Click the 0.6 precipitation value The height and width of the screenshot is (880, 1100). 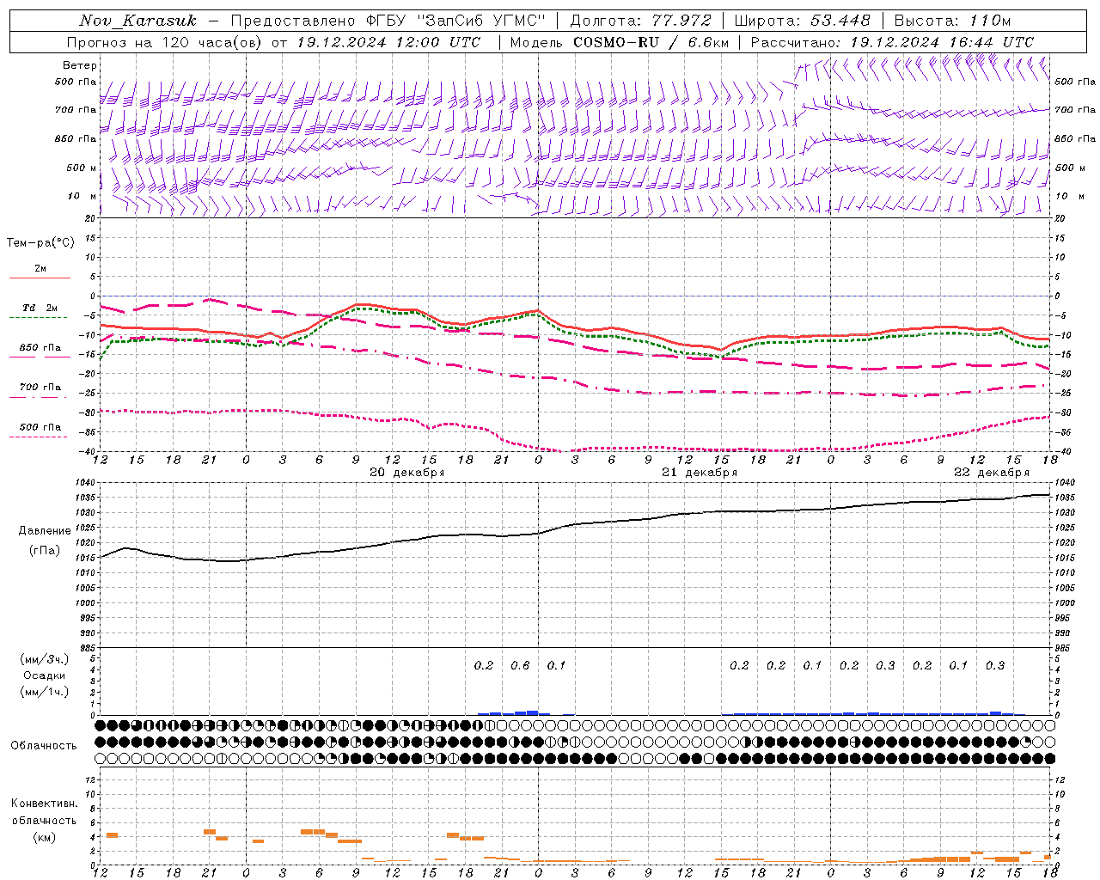click(520, 666)
